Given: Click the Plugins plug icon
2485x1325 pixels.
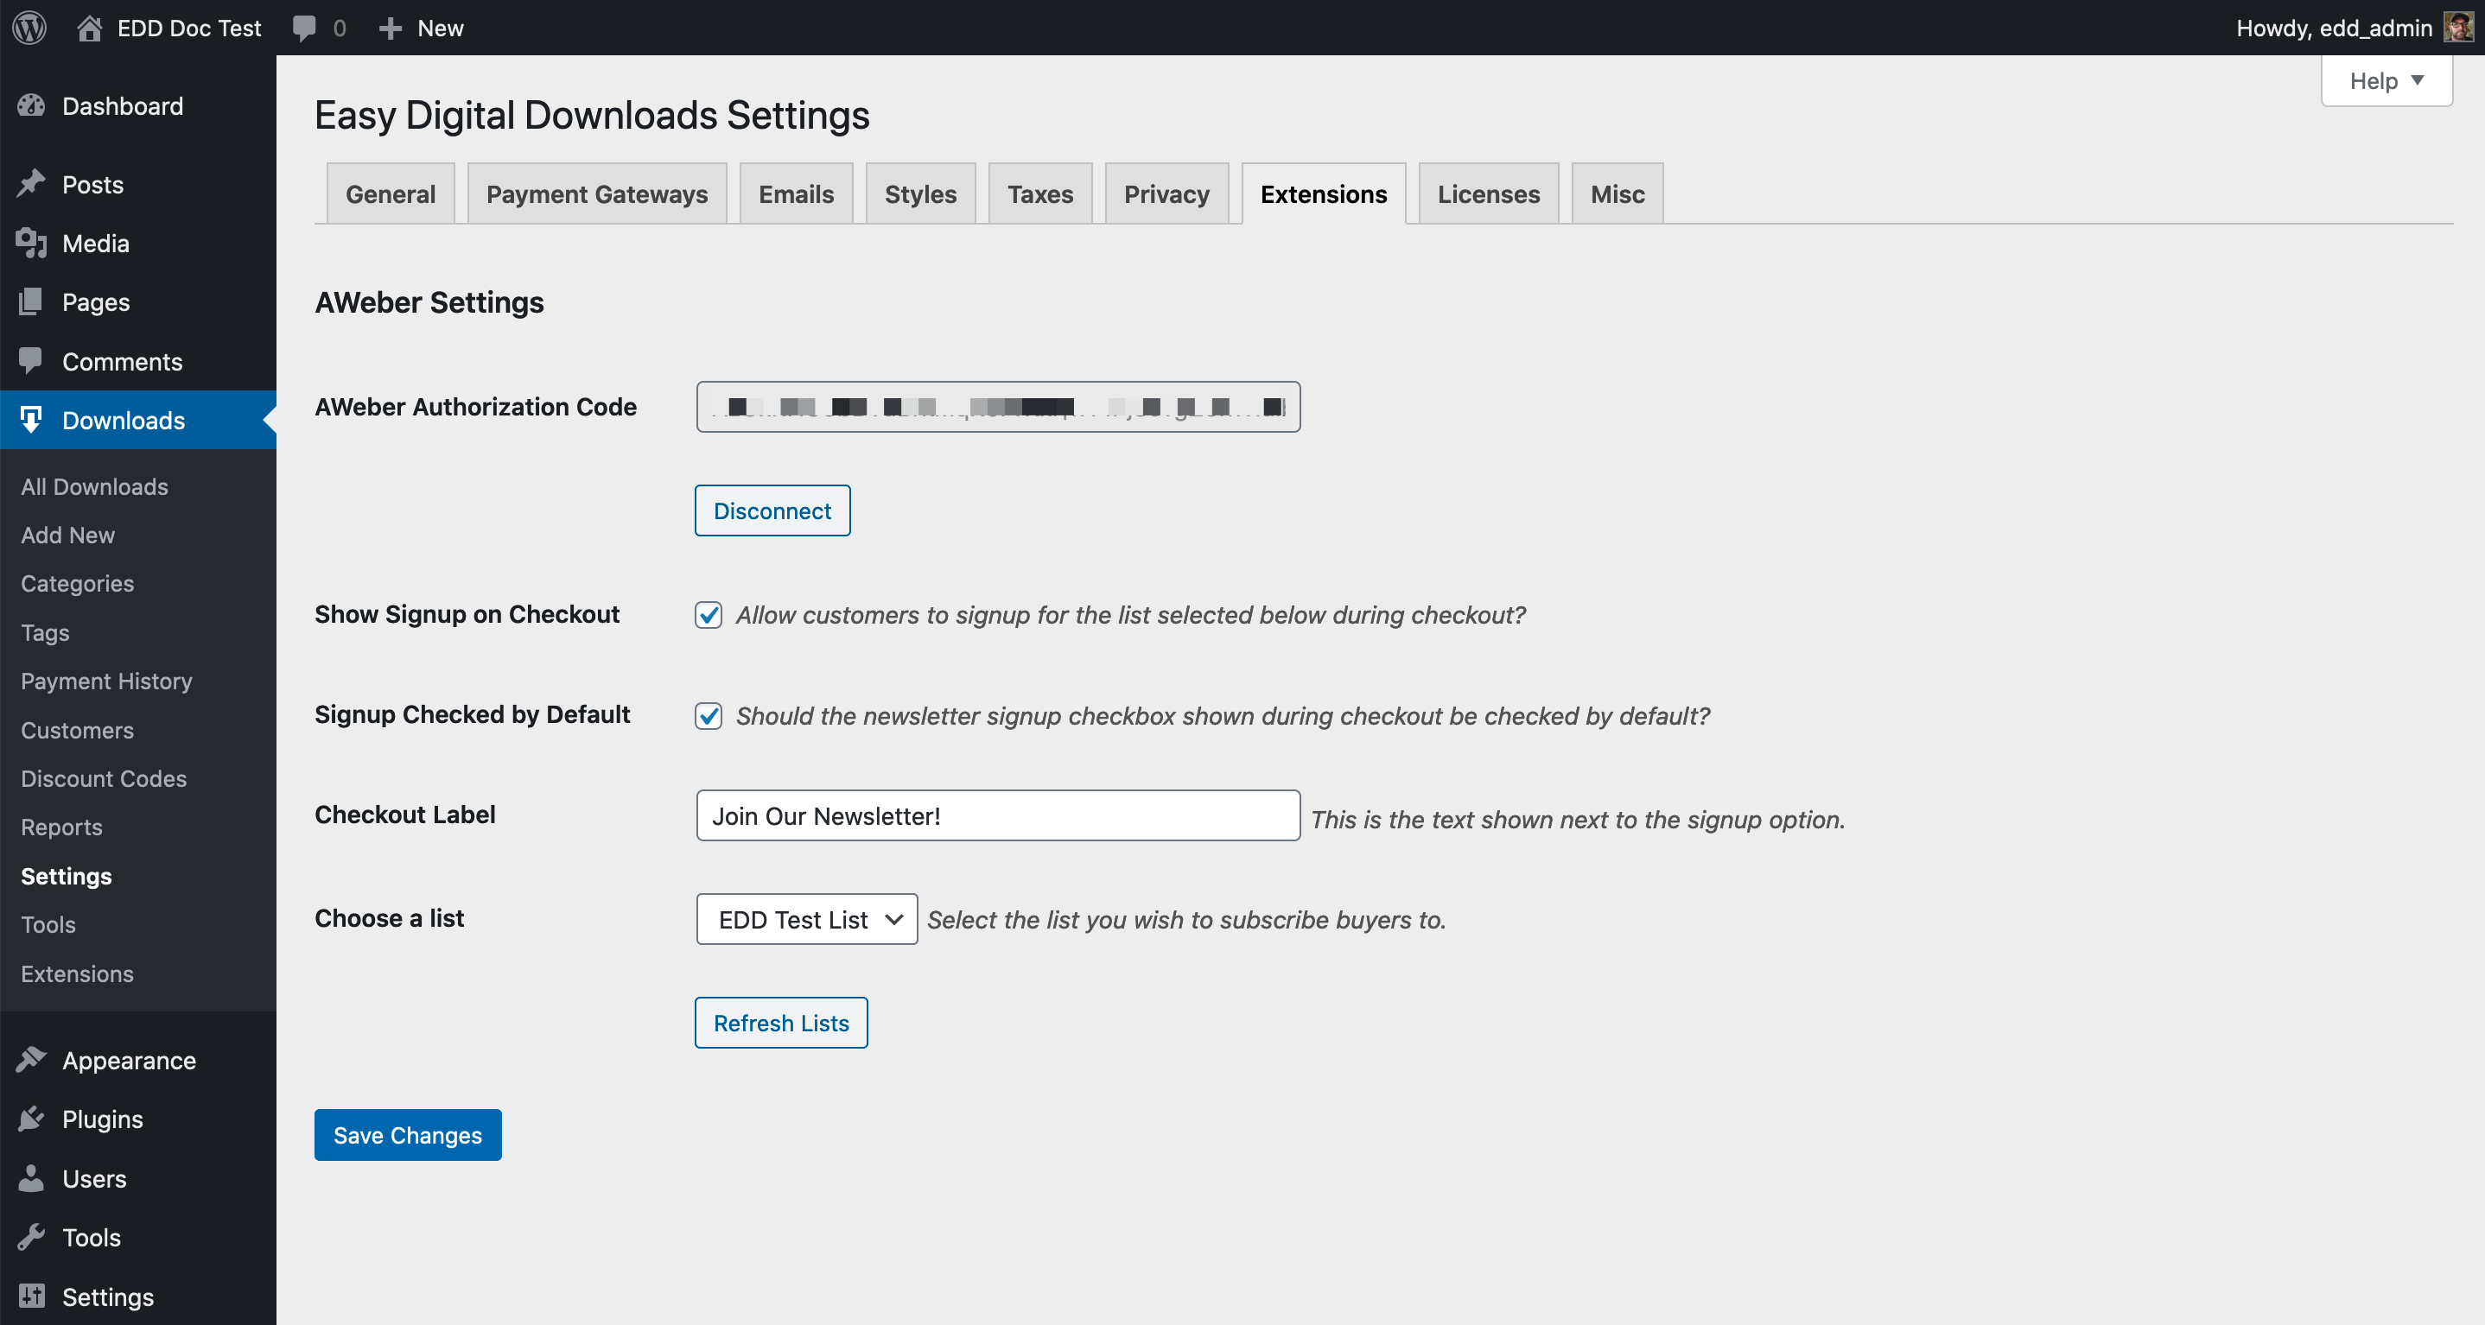Looking at the screenshot, I should (x=31, y=1119).
